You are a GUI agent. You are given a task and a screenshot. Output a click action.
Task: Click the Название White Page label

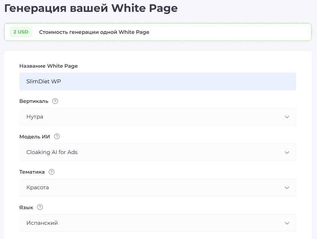pyautogui.click(x=48, y=66)
